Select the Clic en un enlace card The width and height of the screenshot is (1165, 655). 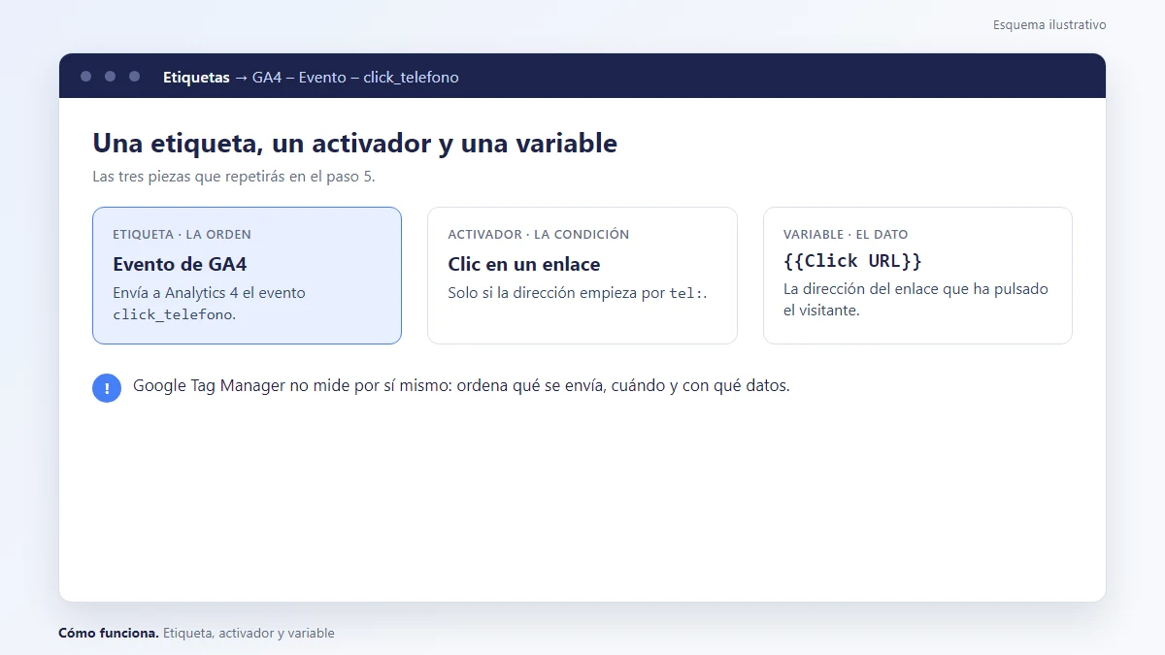[x=582, y=276]
